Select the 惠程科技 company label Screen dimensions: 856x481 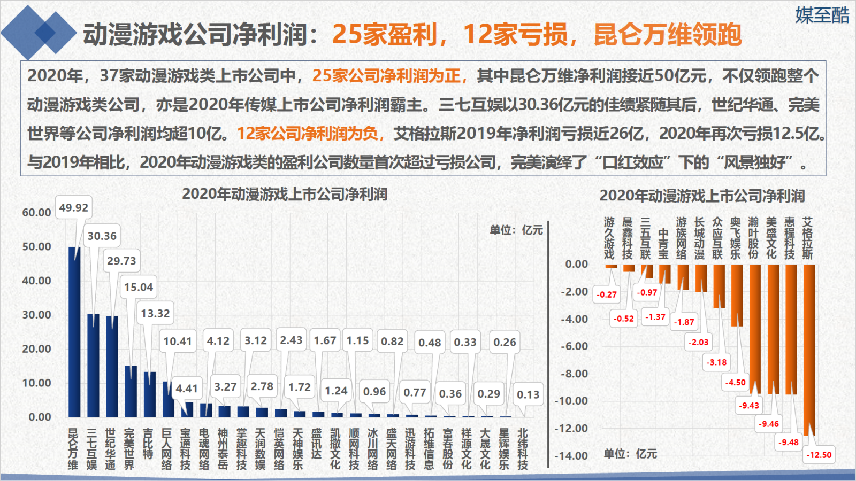(x=789, y=238)
